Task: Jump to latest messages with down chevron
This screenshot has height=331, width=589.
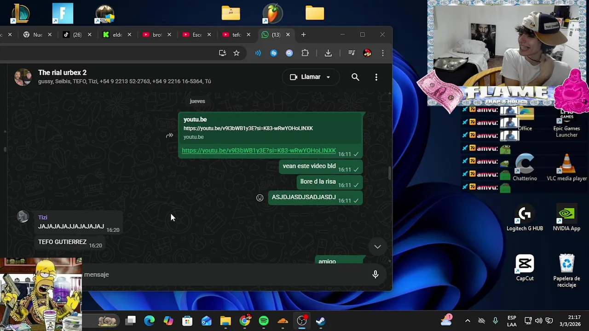Action: 377,247
